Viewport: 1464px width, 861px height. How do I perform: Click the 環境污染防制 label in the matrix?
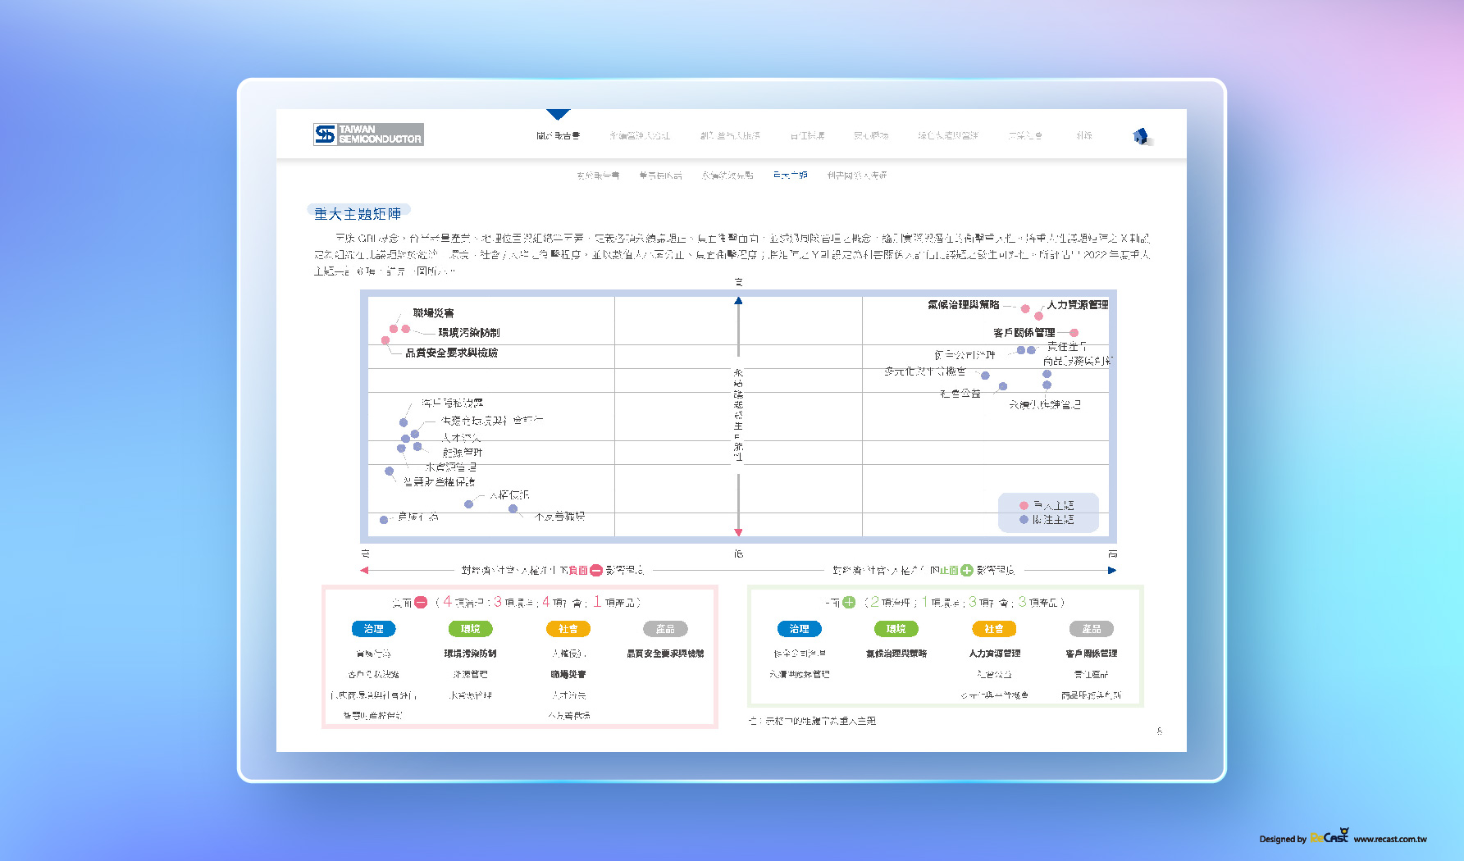tap(469, 333)
